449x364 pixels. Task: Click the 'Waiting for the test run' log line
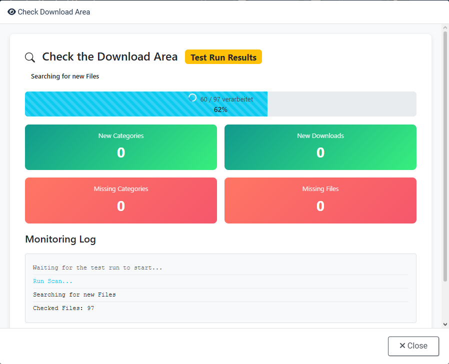97,267
